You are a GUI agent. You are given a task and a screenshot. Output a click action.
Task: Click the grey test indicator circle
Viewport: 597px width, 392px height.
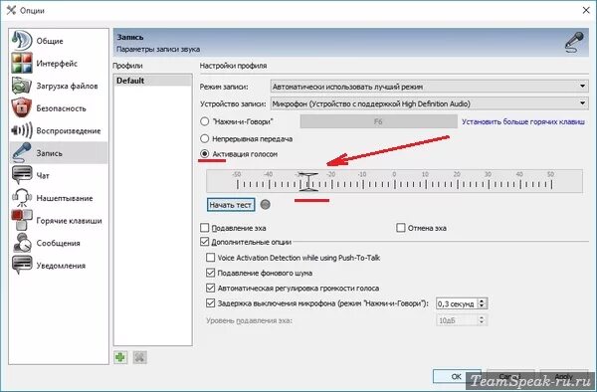point(266,205)
